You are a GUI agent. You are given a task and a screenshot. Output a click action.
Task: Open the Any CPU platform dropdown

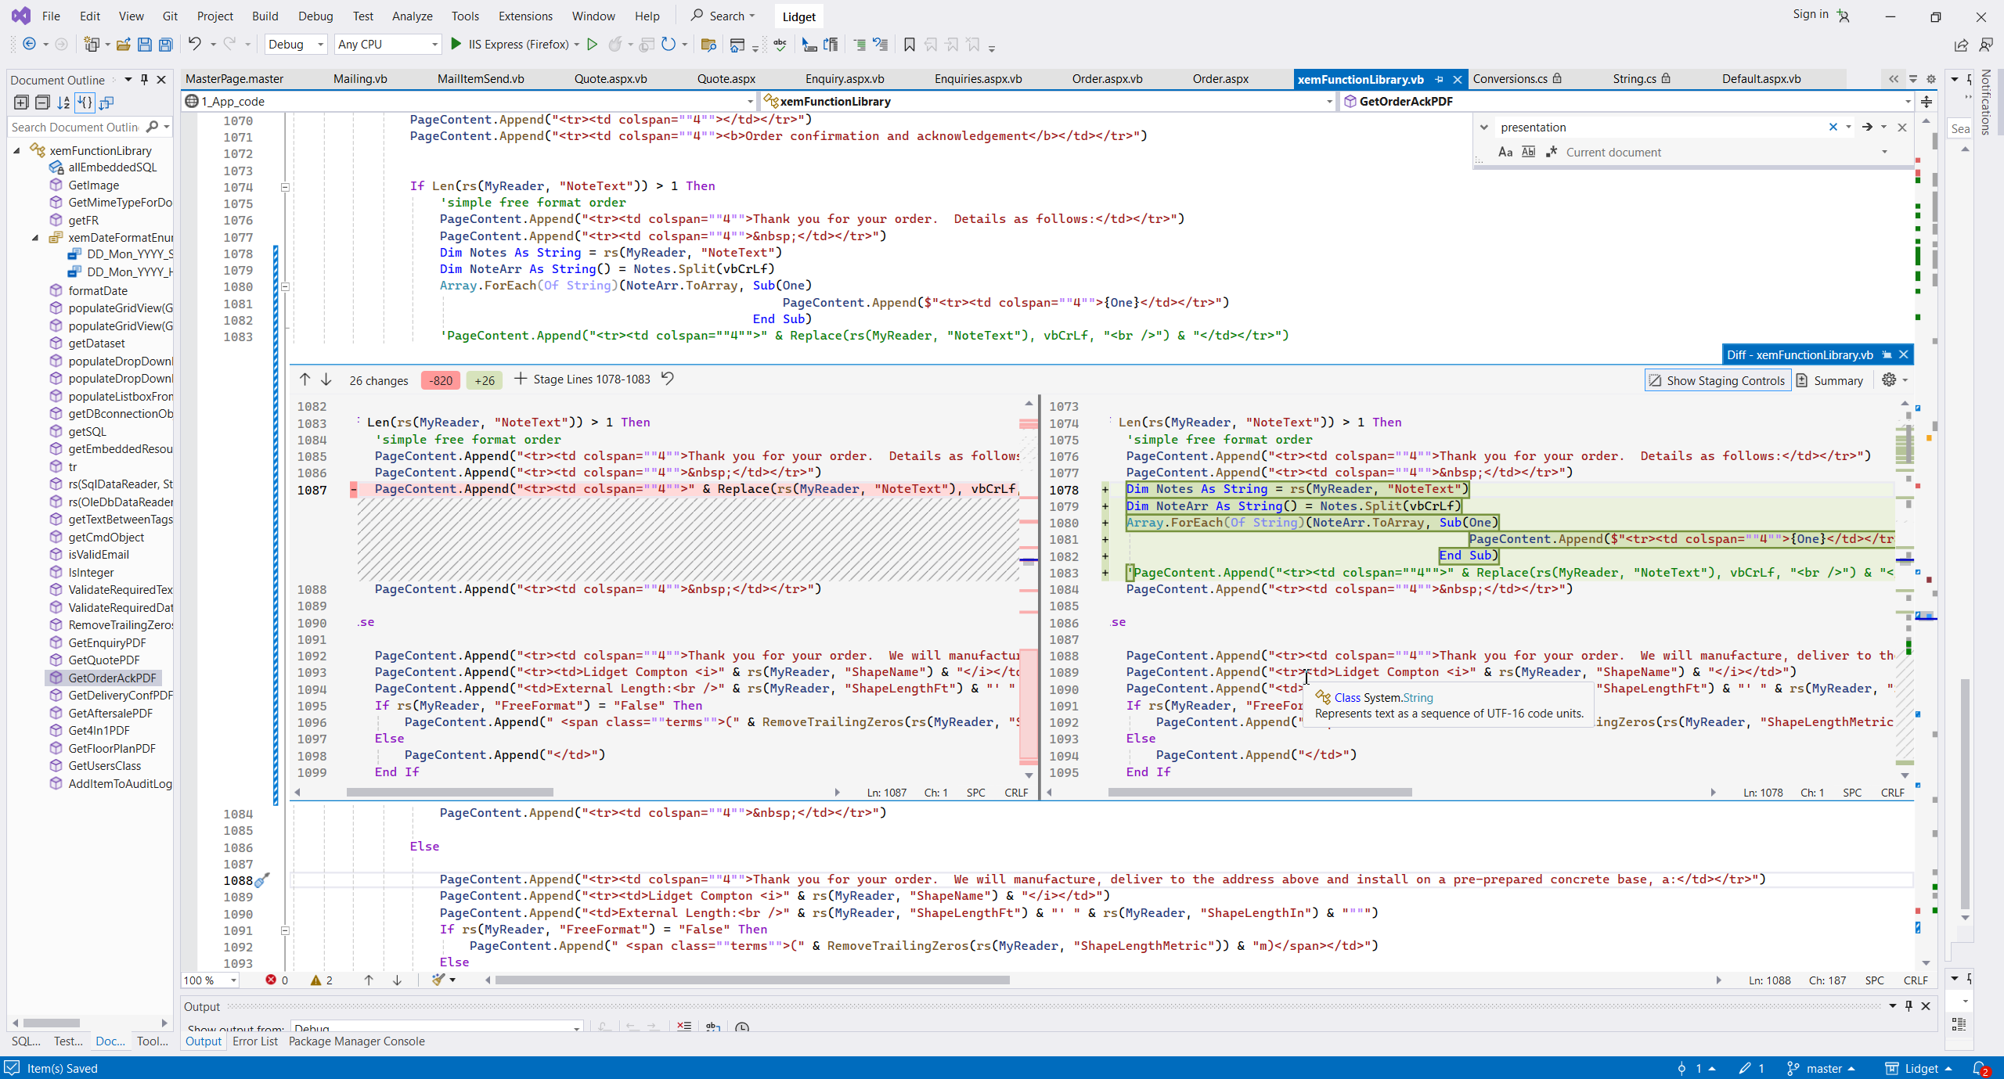tap(387, 45)
